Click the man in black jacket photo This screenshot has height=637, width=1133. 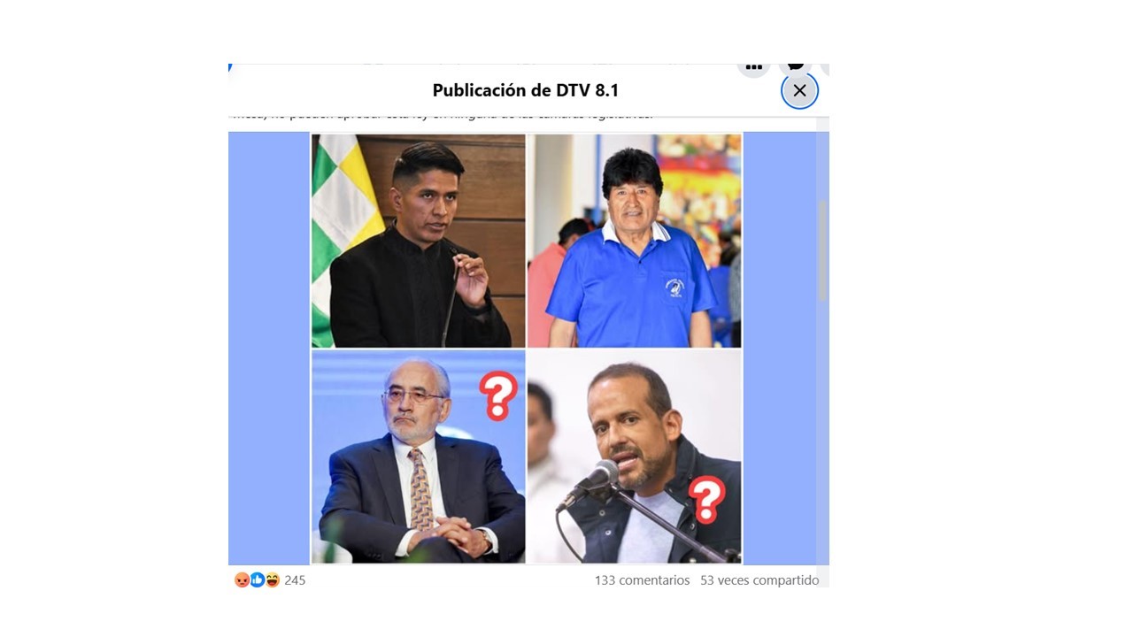click(x=419, y=241)
